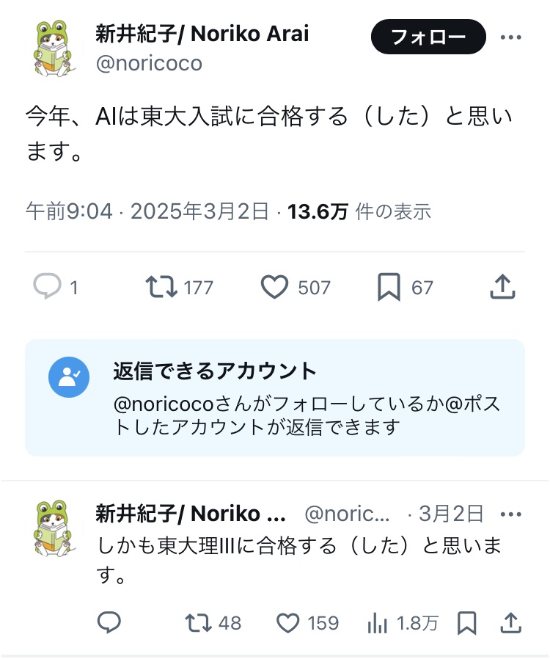Open the post timestamp 午前9:04 · 2025年3月2日

147,211
